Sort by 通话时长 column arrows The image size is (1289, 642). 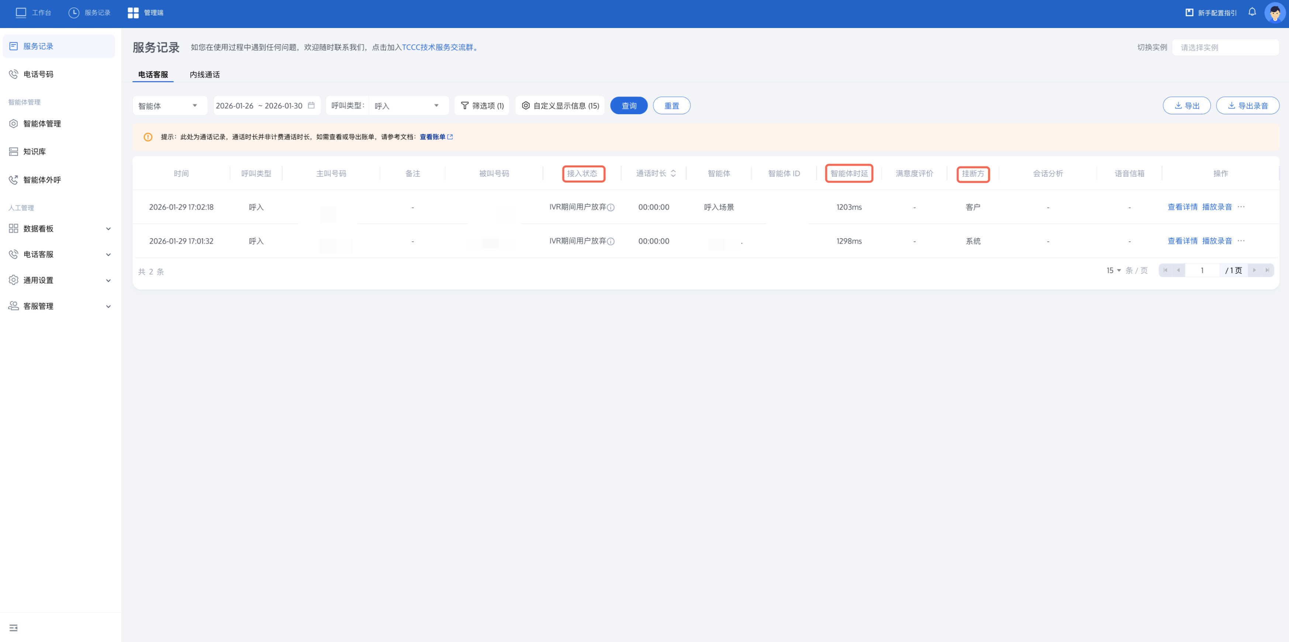click(673, 174)
